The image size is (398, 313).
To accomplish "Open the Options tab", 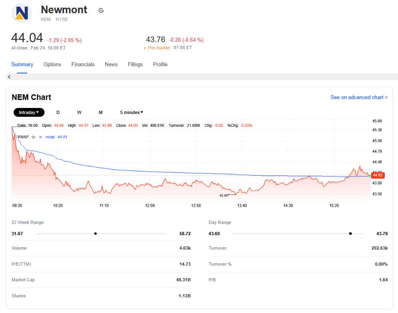I will point(52,65).
